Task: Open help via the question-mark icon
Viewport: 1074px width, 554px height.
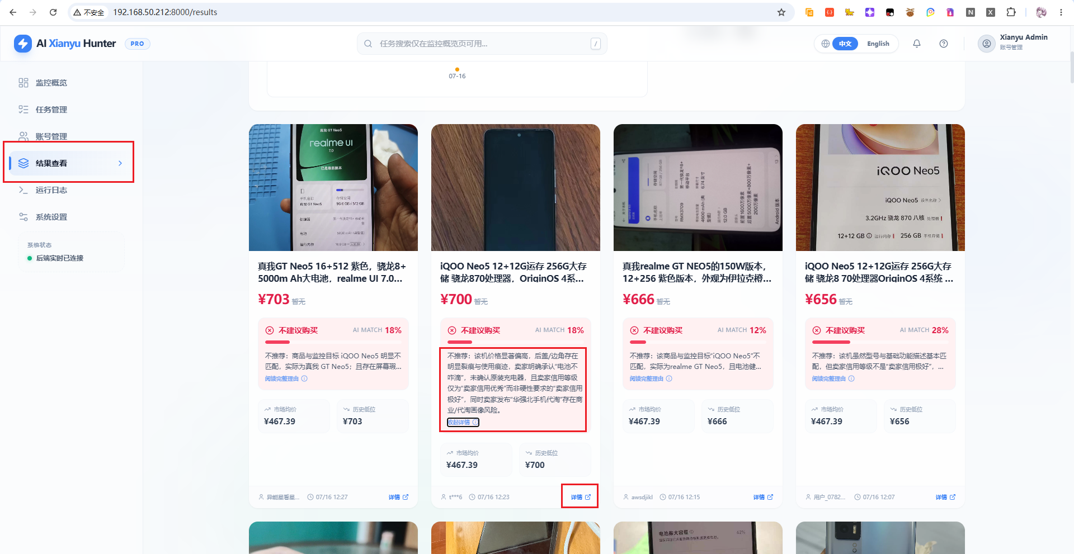Action: (x=944, y=44)
